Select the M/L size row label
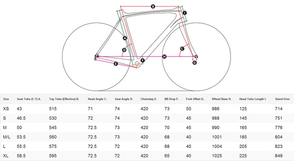 coord(7,137)
